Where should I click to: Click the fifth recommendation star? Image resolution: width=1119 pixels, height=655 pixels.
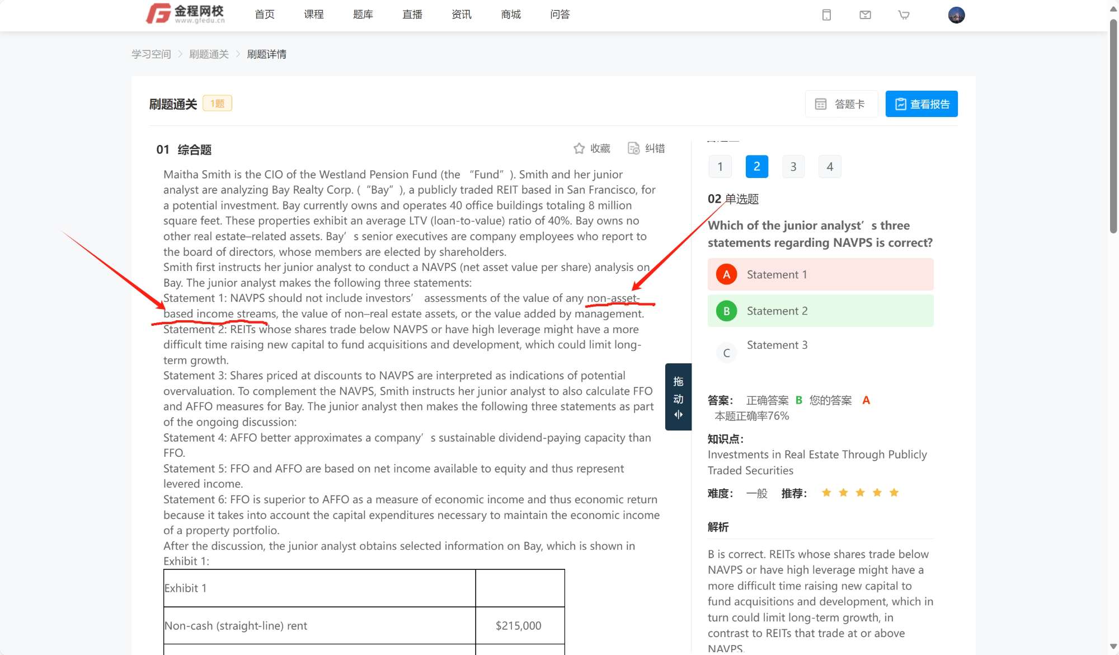pyautogui.click(x=894, y=493)
